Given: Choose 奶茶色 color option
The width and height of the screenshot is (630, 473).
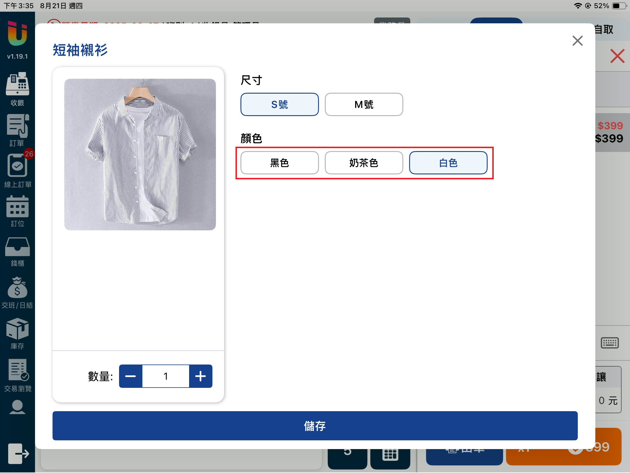Looking at the screenshot, I should [x=364, y=163].
